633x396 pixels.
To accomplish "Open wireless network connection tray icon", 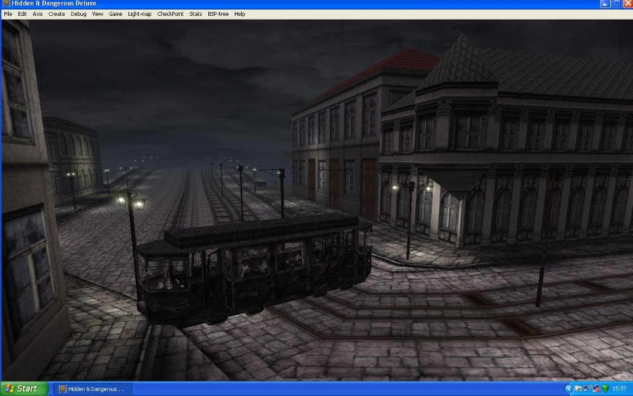I will pos(587,388).
